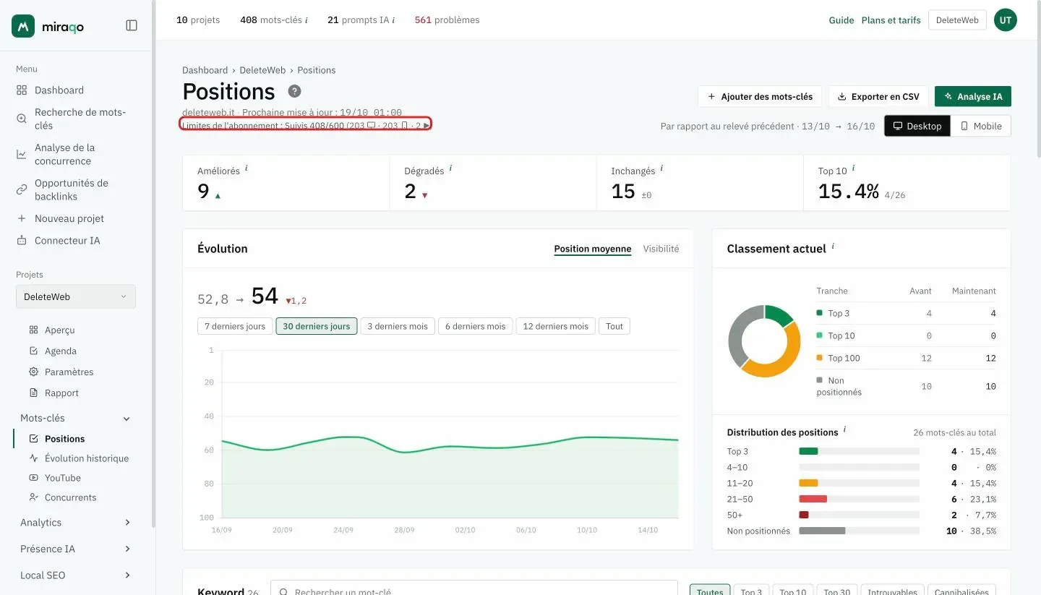1041x595 pixels.
Task: Click the help question mark beside Positions
Action: [294, 91]
